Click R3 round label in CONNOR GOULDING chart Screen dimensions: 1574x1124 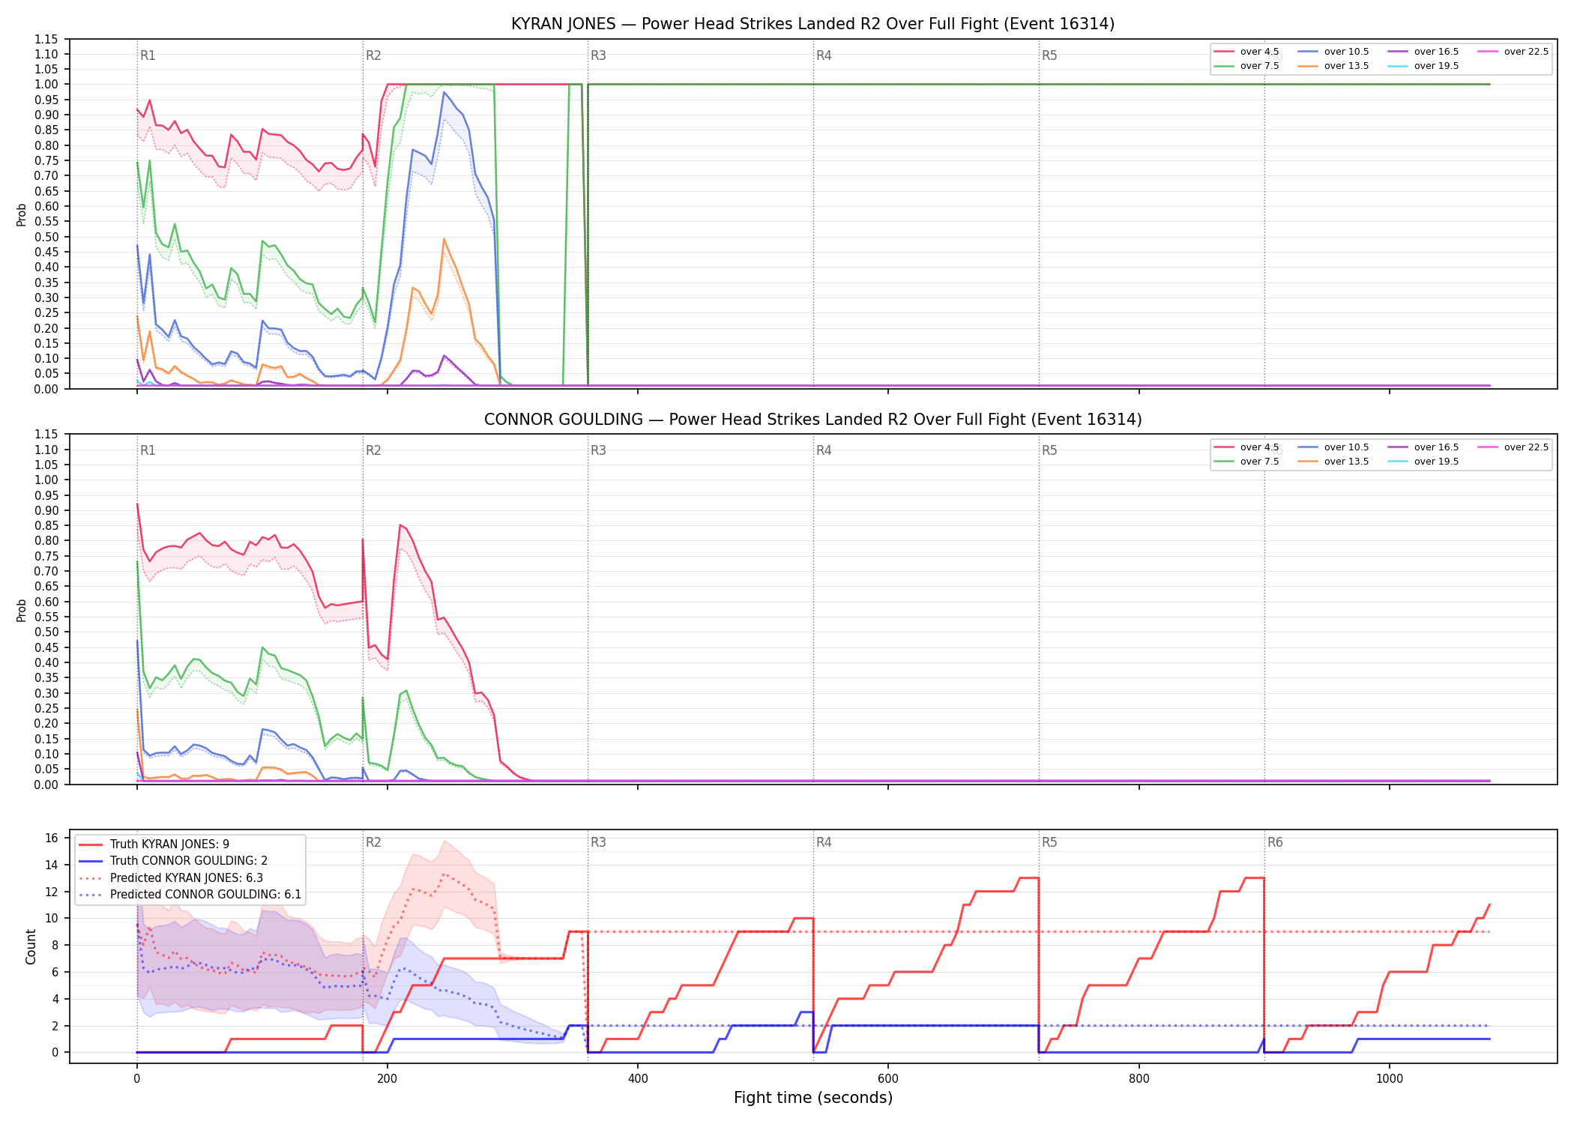click(x=598, y=450)
